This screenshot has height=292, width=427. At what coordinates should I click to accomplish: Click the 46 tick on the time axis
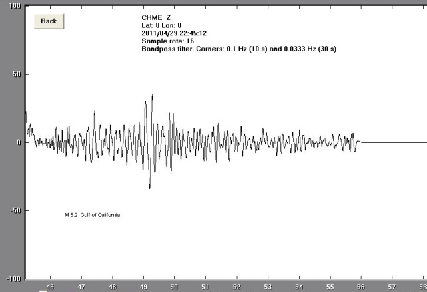click(x=51, y=287)
